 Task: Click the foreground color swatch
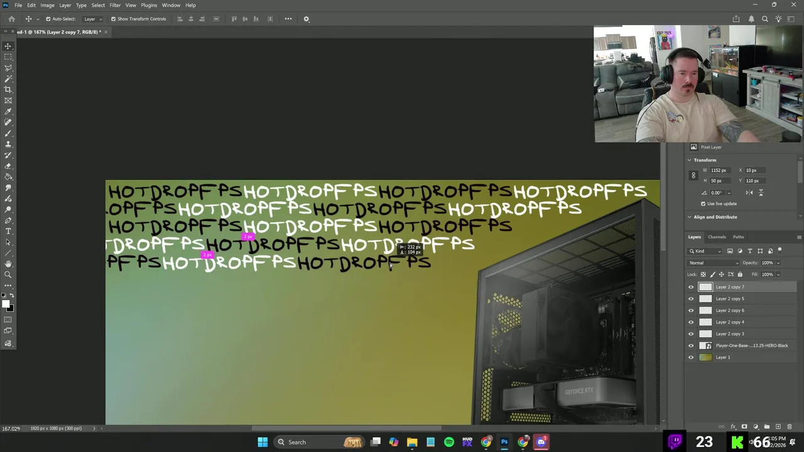pos(6,304)
